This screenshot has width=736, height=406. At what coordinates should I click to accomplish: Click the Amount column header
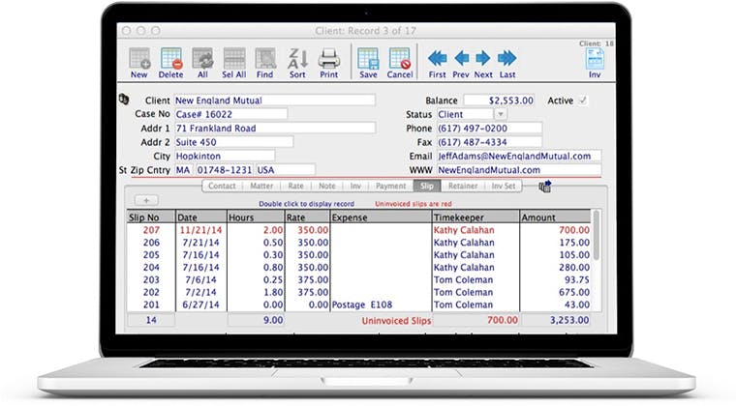(556, 217)
